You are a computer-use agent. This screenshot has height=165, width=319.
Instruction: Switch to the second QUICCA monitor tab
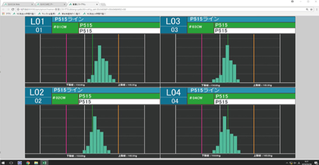pyautogui.click(x=51, y=4)
